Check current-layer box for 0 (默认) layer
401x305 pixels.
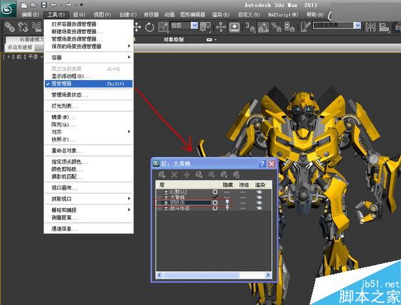(215, 192)
